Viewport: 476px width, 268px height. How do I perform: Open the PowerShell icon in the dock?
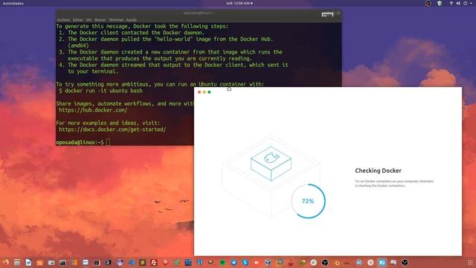point(109,263)
